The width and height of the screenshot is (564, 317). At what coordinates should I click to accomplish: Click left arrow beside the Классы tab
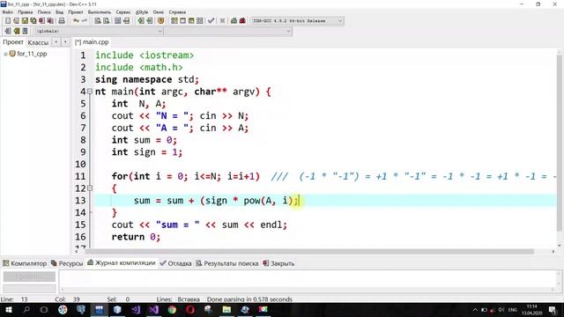click(56, 42)
